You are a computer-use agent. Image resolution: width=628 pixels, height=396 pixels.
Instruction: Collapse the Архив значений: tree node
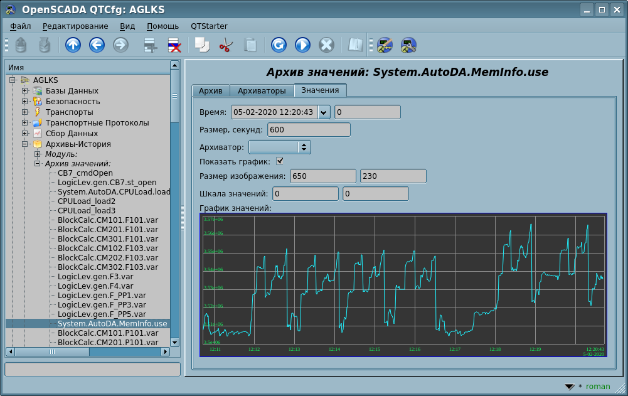pos(37,164)
